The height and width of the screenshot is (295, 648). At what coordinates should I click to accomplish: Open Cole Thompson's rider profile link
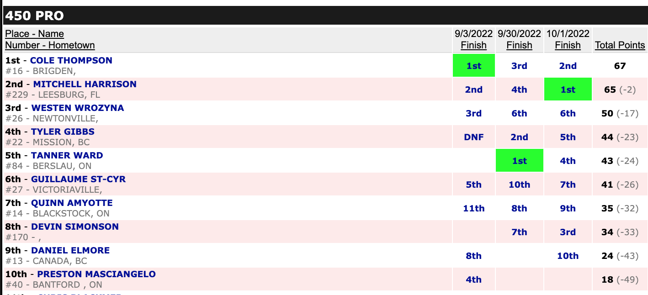(71, 60)
